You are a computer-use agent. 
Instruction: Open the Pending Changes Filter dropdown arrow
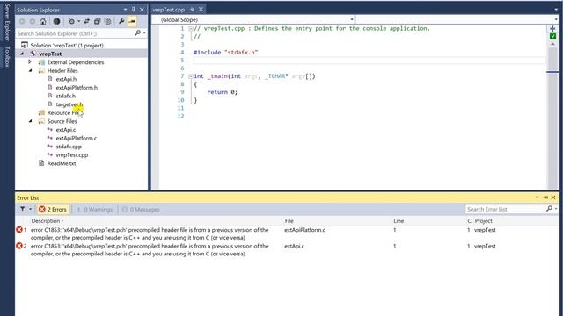tap(78, 21)
